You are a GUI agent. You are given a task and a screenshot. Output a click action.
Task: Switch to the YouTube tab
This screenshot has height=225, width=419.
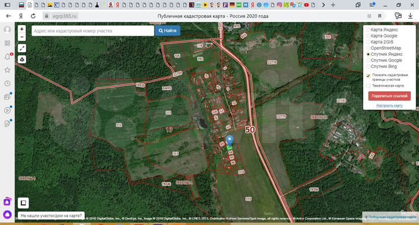(x=306, y=5)
